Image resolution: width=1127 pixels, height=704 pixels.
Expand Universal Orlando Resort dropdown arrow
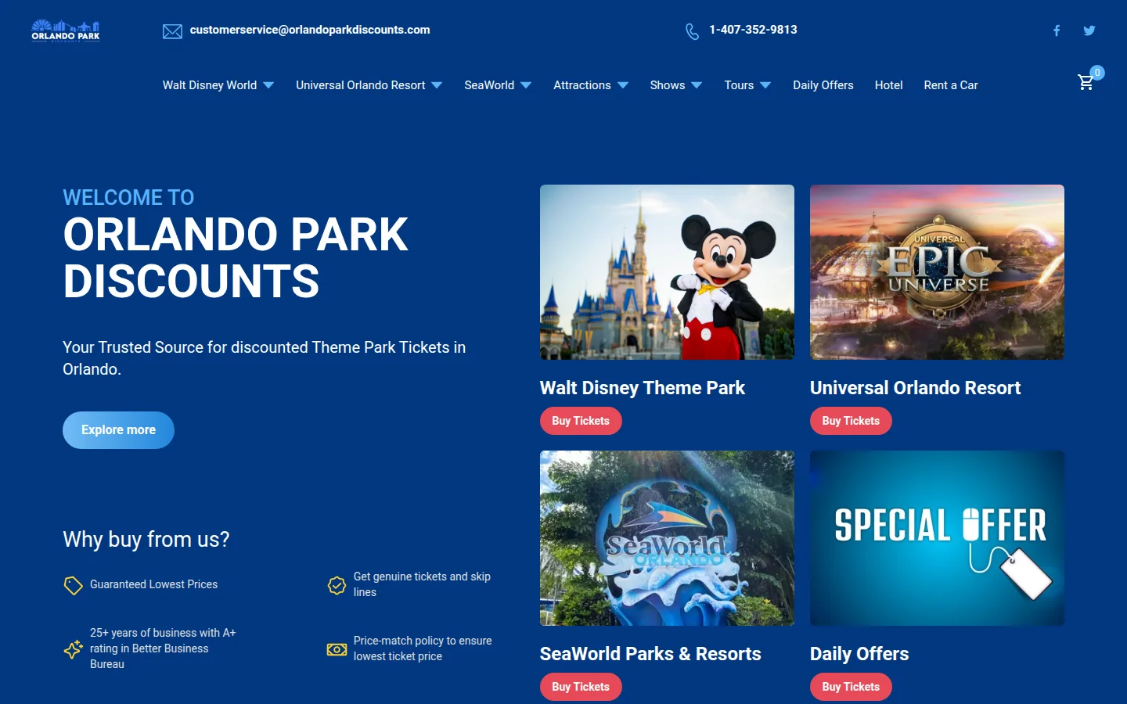437,85
